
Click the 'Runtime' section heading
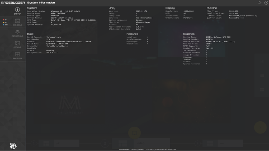coord(212,8)
